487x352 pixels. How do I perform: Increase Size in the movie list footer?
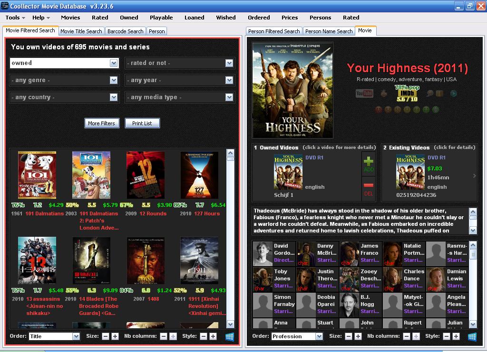pyautogui.click(x=115, y=336)
